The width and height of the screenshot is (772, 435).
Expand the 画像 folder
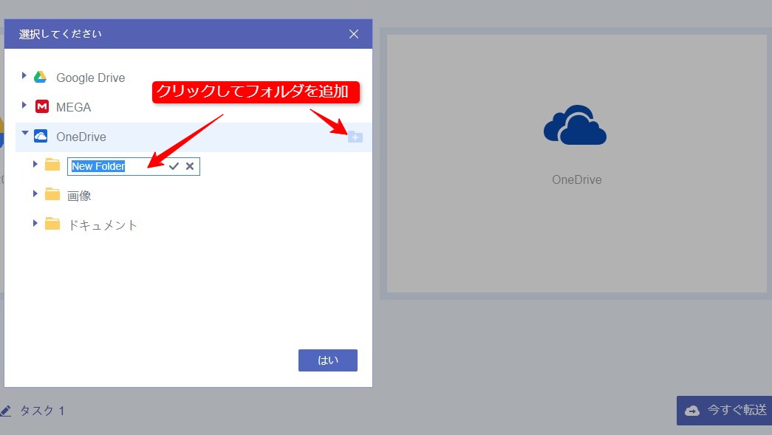point(35,193)
